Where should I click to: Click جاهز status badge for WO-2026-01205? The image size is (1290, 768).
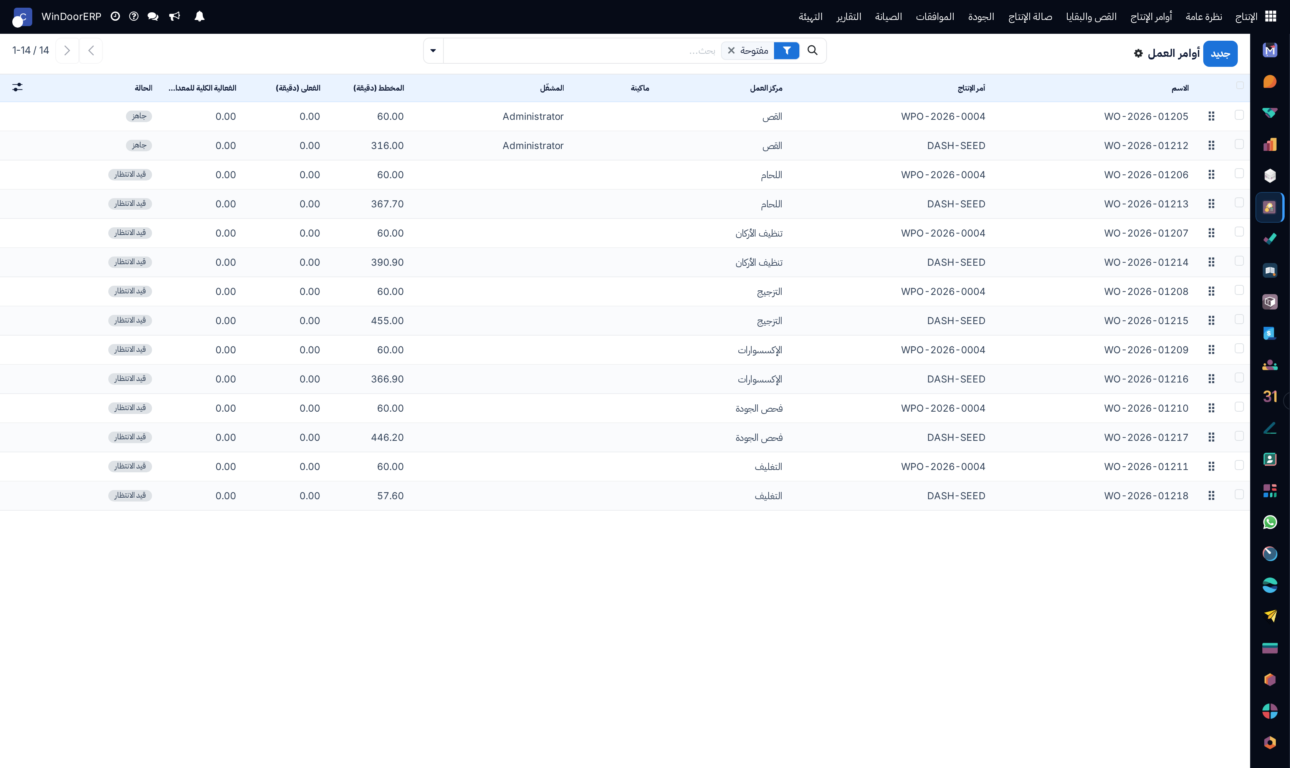coord(139,116)
